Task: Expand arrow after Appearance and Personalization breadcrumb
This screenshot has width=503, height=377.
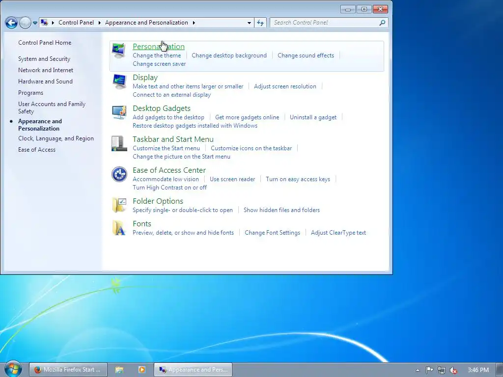Action: 194,23
